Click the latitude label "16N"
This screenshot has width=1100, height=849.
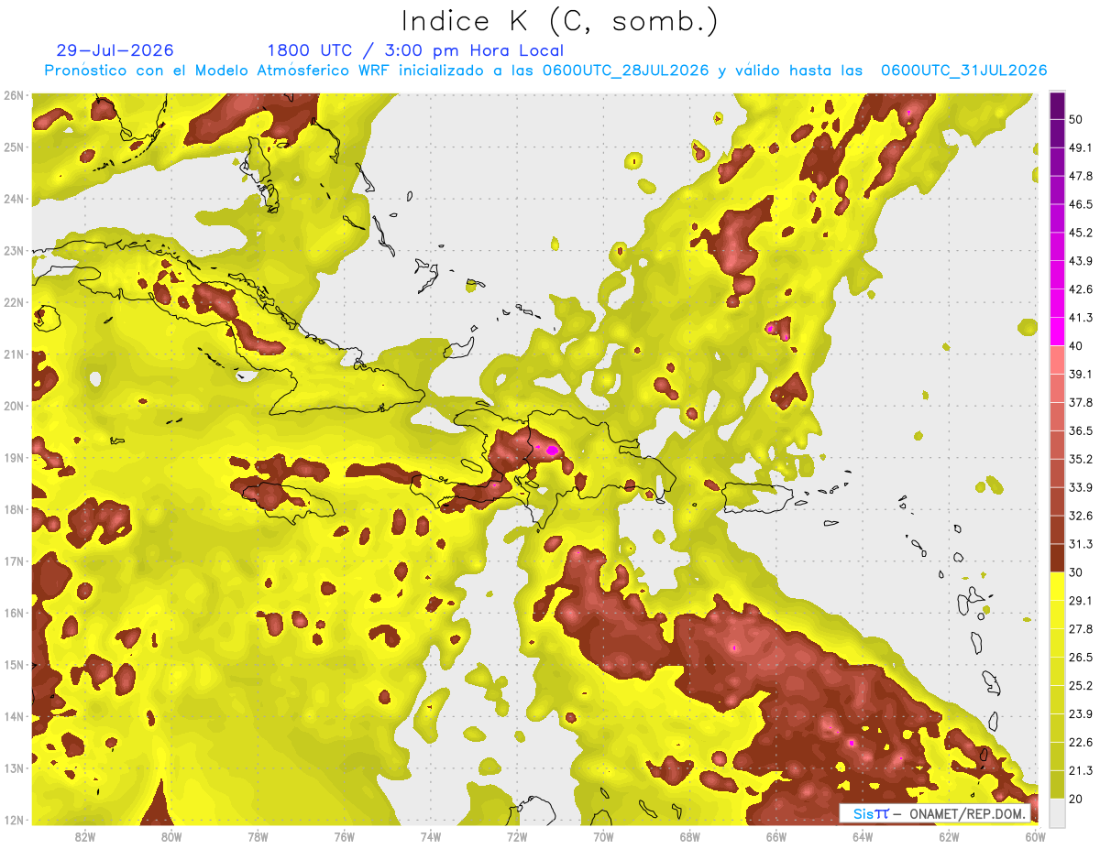[13, 613]
